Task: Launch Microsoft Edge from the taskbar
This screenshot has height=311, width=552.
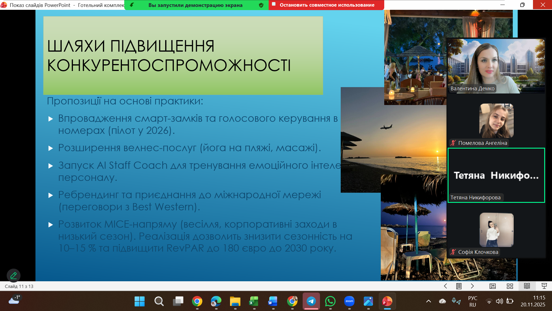Action: (216, 301)
